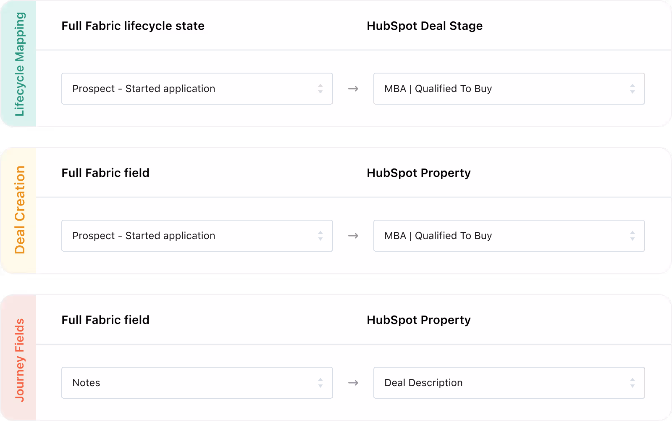The image size is (672, 421).
Task: Switch to the Deal Creation section
Action: [19, 210]
